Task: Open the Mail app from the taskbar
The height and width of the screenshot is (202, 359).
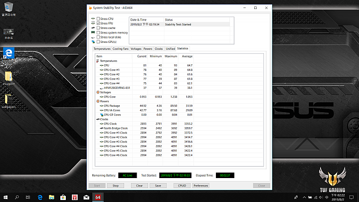Action: [86, 197]
